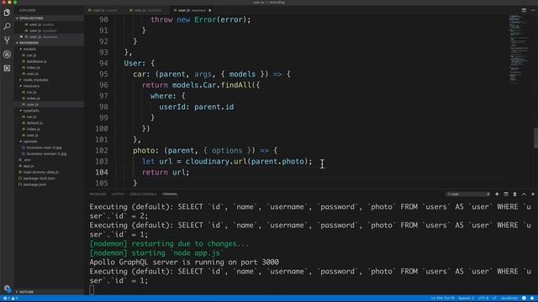
Task: Open user.js under the models folder
Action: click(x=32, y=74)
